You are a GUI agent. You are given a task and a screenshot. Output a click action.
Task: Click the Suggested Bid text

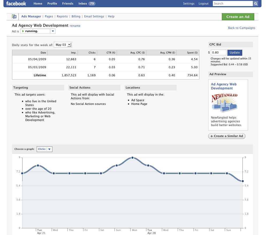[x=229, y=65]
